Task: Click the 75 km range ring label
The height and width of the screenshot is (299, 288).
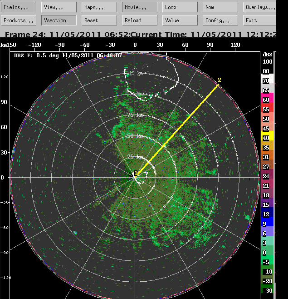Action: [x=135, y=115]
